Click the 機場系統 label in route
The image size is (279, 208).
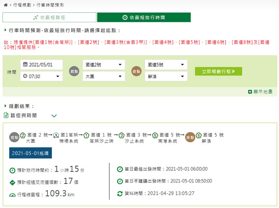click(x=69, y=141)
